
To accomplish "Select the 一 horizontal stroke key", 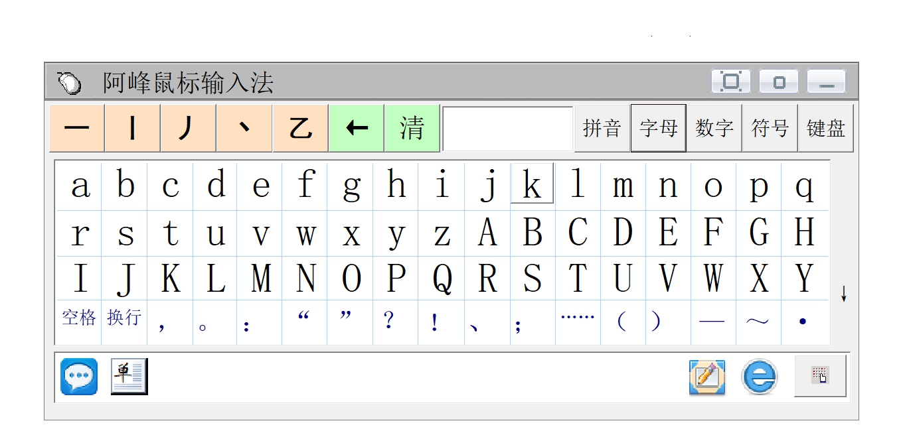I will tap(76, 127).
